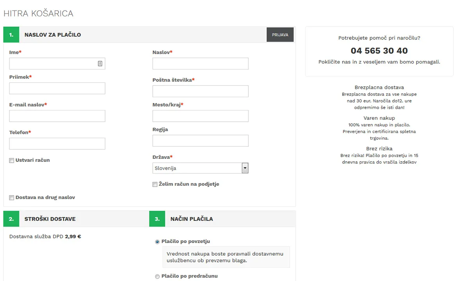457x281 pixels.
Task: Open the Država dropdown showing Slovenija
Action: (x=200, y=168)
